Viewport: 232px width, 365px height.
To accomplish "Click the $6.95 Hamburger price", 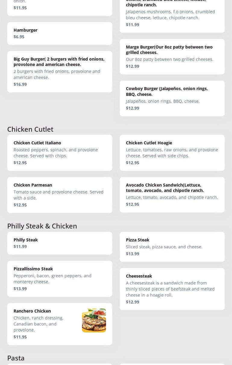I will pyautogui.click(x=19, y=37).
